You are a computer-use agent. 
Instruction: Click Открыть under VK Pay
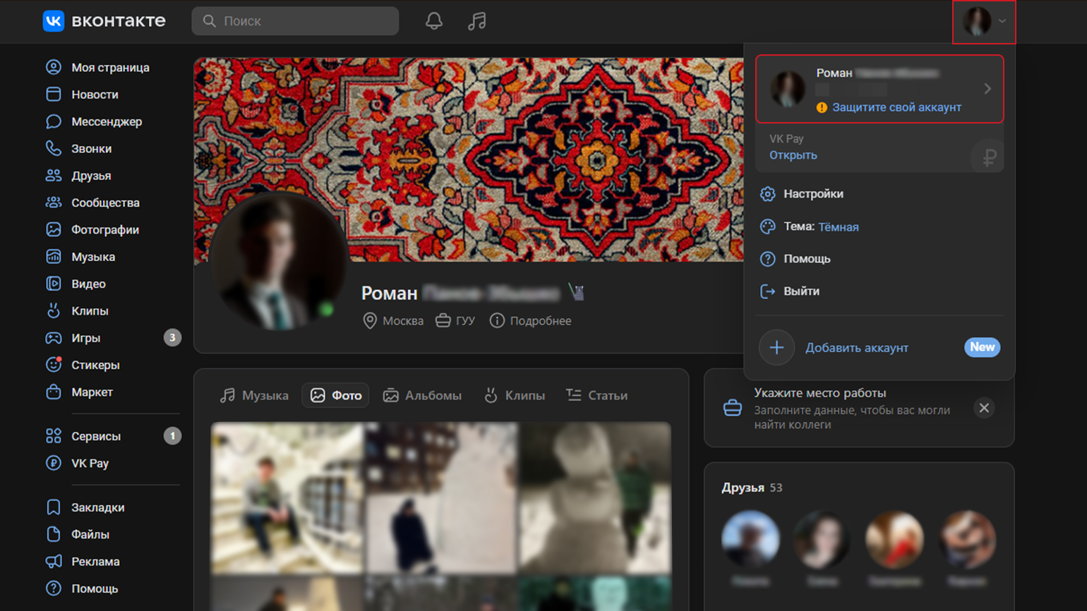point(793,155)
